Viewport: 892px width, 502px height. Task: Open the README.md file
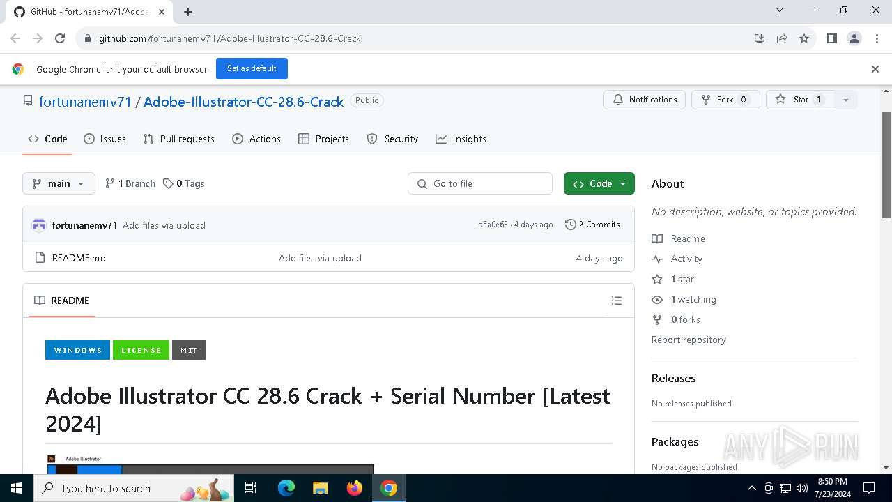(79, 258)
